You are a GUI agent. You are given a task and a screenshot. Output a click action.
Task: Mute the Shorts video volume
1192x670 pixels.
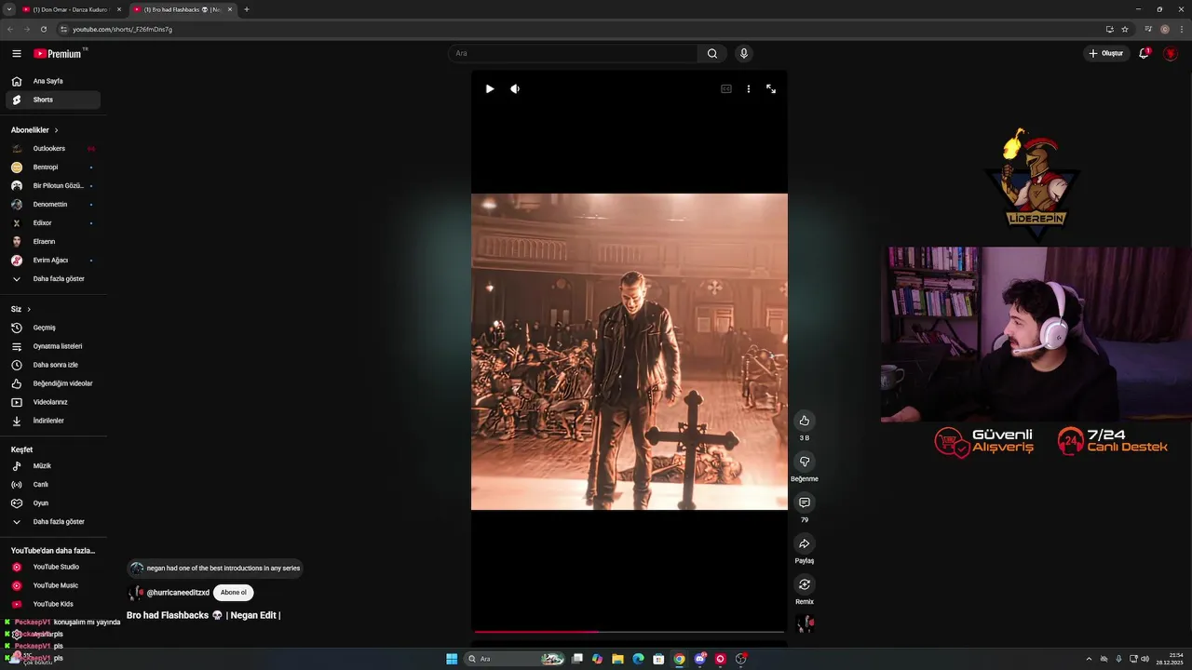point(515,89)
